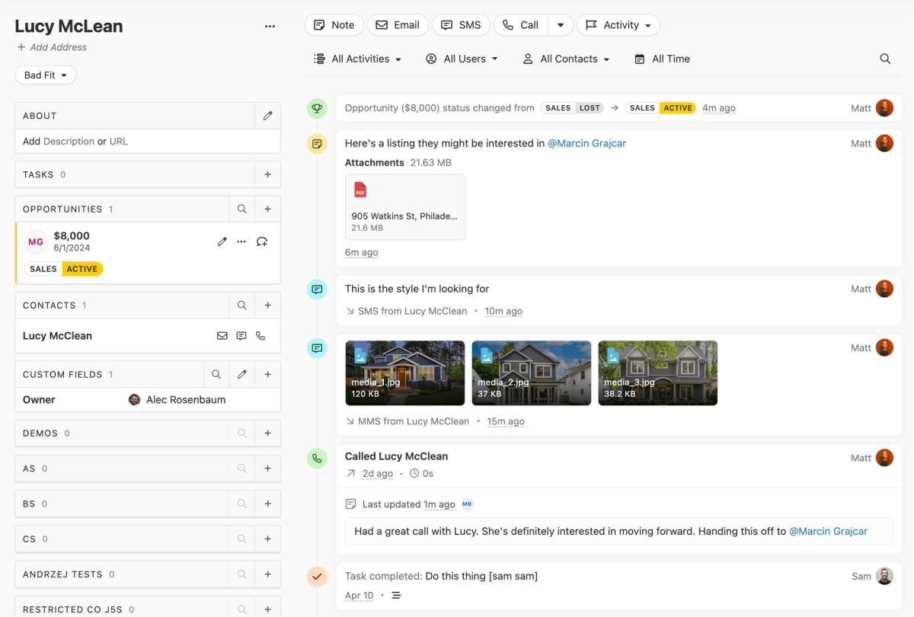Screen dimensions: 914x617
Task: Open more options on the $8,000 opportunity
Action: pyautogui.click(x=241, y=241)
